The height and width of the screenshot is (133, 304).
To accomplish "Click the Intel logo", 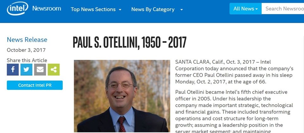I will [x=17, y=8].
